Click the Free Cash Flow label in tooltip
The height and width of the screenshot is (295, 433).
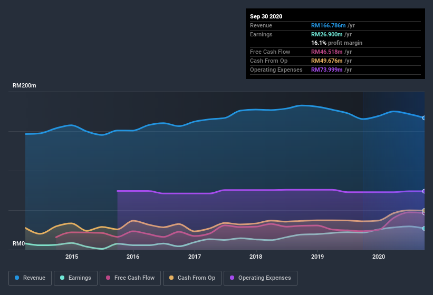click(x=270, y=52)
